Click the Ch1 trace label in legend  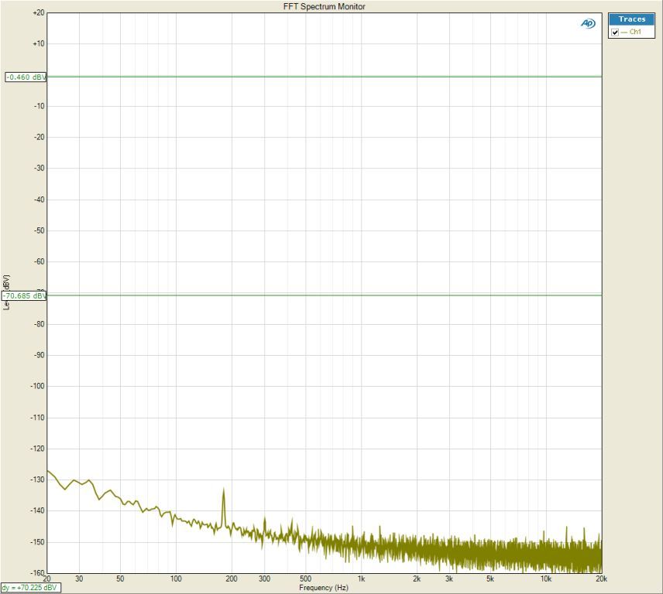coord(635,32)
